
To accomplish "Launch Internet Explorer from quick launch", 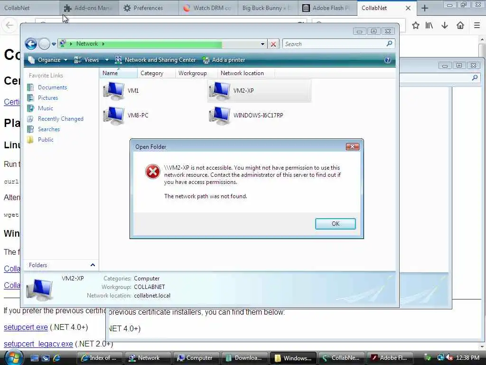I will (x=57, y=358).
